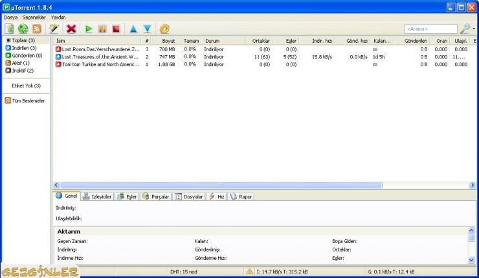This screenshot has height=278, width=479.
Task: Click the Create New Torrent wand icon
Action: pyautogui.click(x=54, y=29)
